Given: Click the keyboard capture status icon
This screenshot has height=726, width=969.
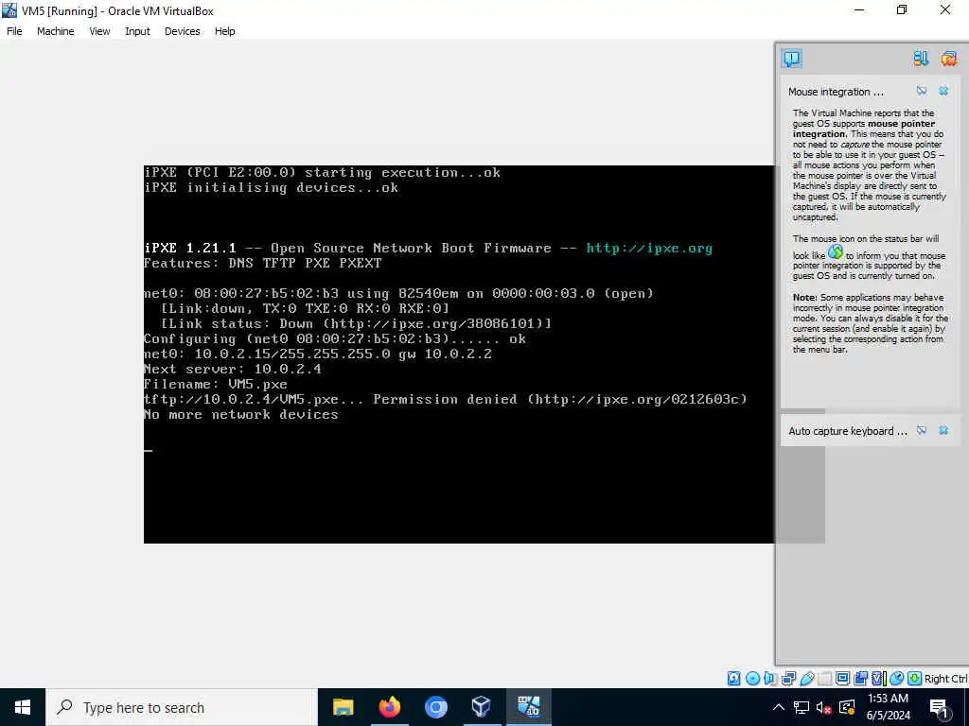Looking at the screenshot, I should (915, 679).
